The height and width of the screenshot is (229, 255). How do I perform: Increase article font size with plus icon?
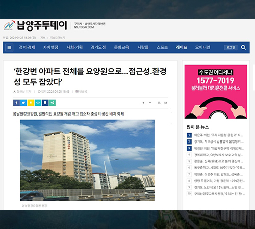(x=143, y=103)
